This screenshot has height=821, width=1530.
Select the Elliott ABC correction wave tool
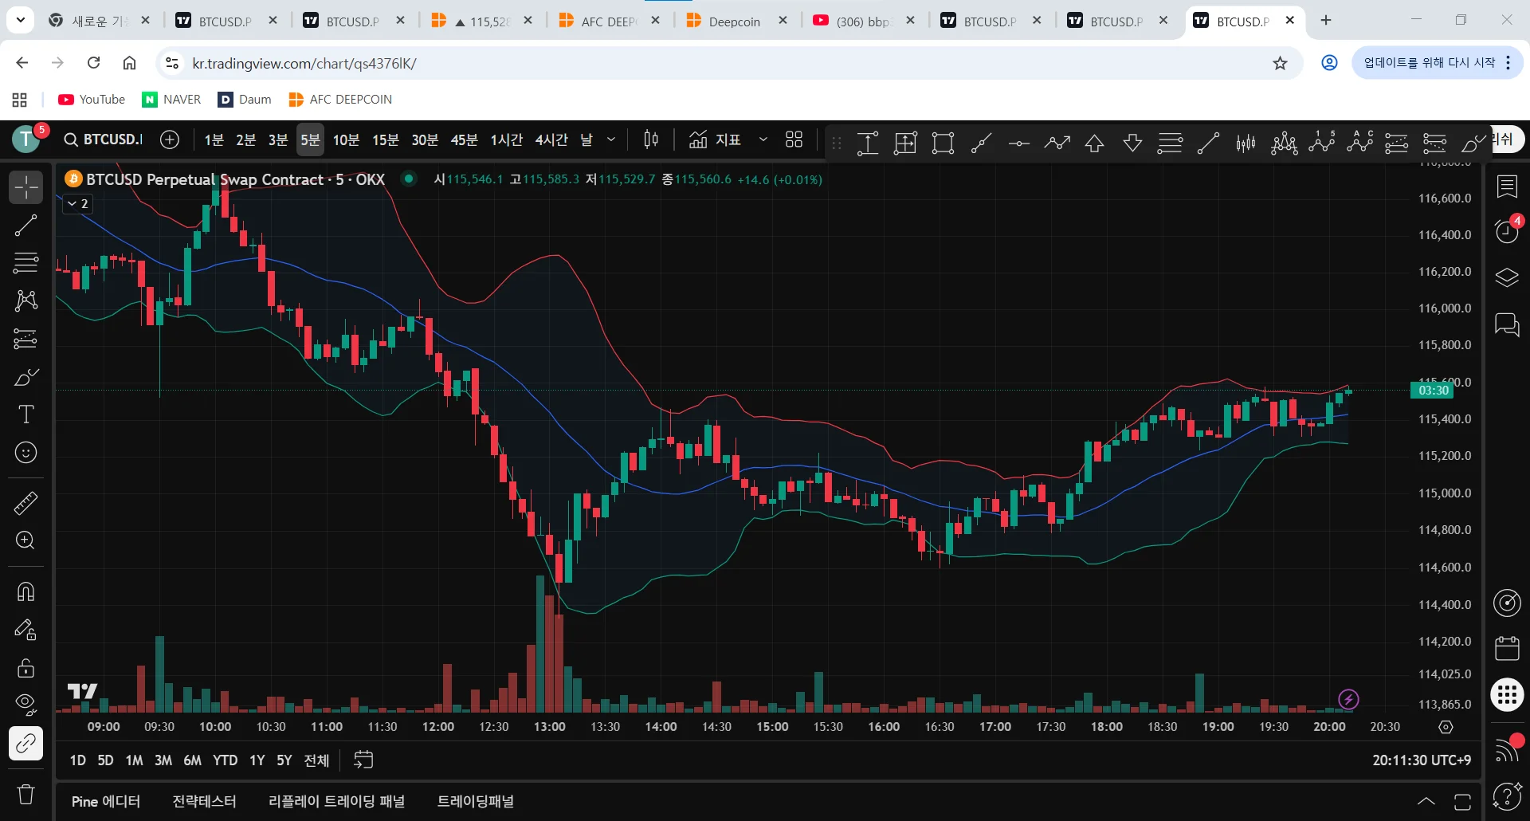coord(1359,143)
